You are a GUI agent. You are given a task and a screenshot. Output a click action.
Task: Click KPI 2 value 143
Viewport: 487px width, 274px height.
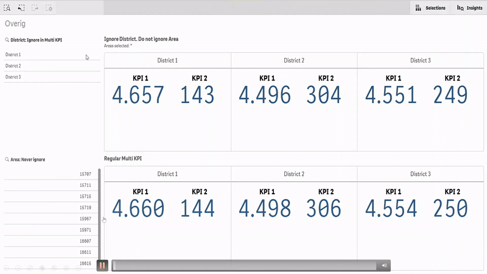pyautogui.click(x=197, y=95)
